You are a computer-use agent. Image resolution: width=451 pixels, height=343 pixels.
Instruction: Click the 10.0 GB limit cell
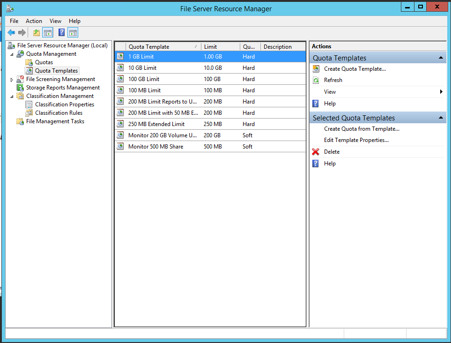point(213,68)
